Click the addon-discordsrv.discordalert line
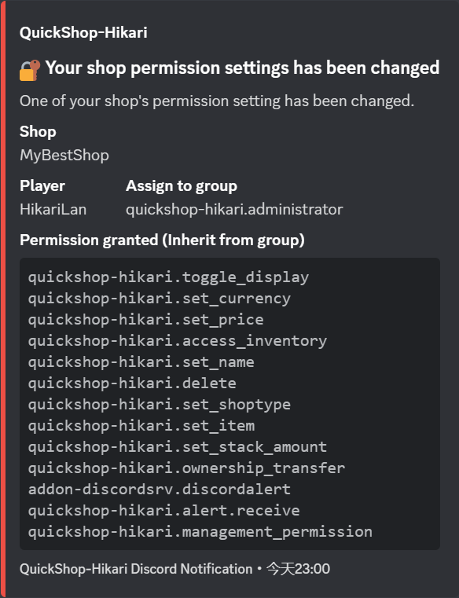This screenshot has height=598, width=459. coord(159,490)
